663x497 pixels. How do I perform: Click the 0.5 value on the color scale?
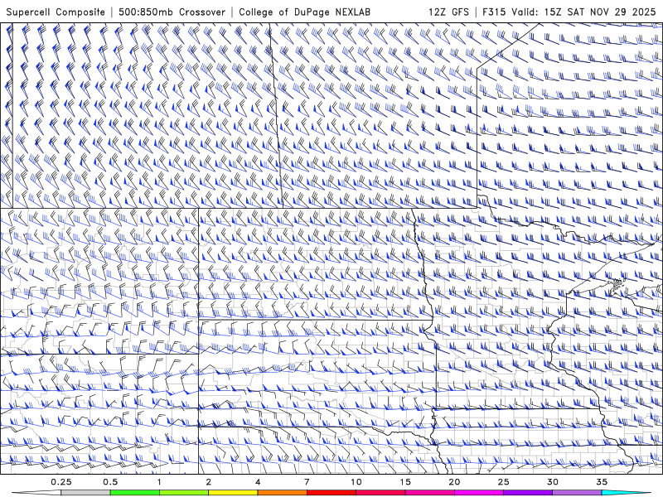coord(110,482)
